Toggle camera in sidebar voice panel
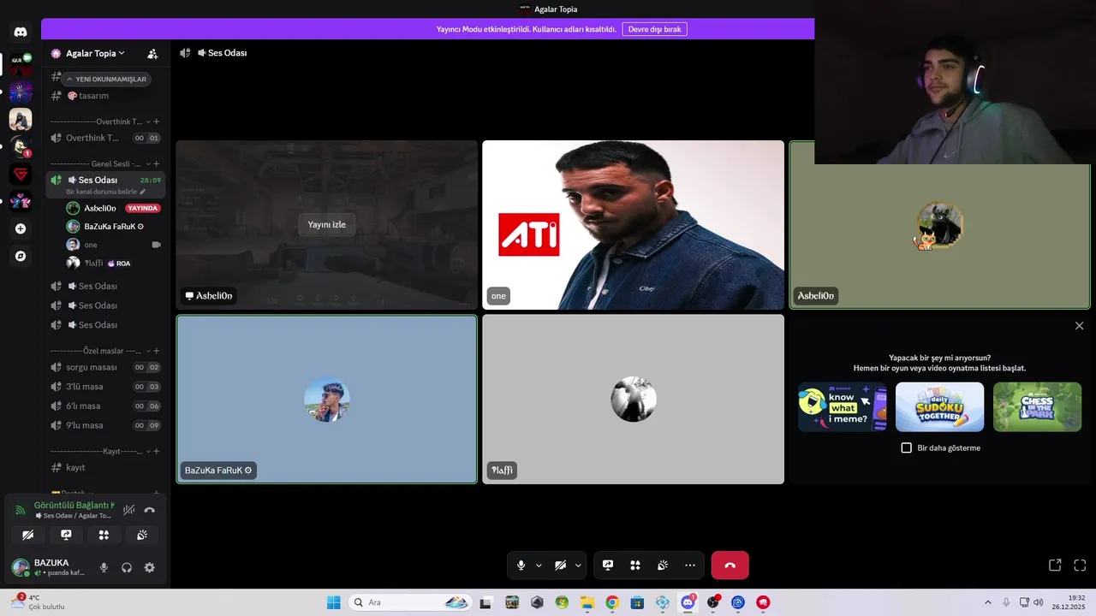Screen dimensions: 1096x616 click(27, 535)
